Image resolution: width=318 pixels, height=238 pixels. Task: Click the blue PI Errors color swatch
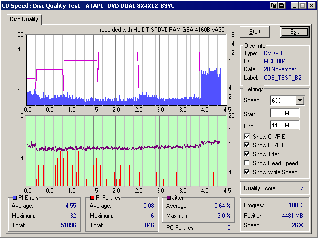[14, 198]
